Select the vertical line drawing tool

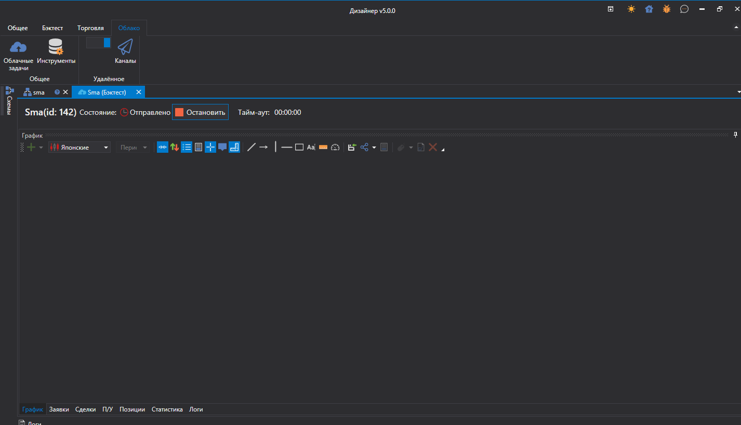tap(275, 148)
